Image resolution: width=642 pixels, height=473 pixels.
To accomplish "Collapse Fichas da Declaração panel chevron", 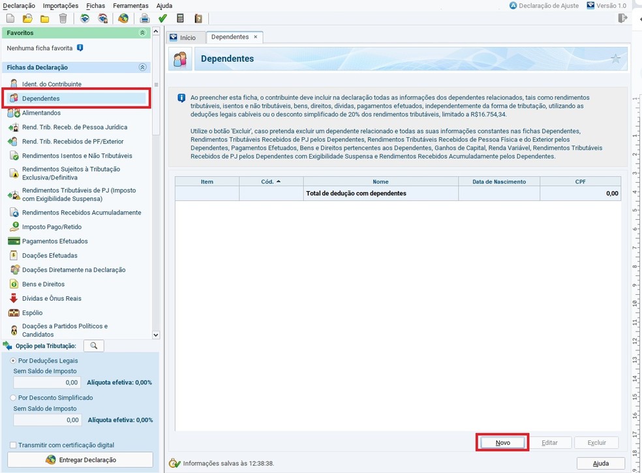I will [142, 67].
